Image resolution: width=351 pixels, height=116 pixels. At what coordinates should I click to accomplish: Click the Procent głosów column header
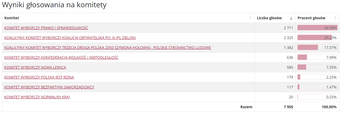coord(317,18)
